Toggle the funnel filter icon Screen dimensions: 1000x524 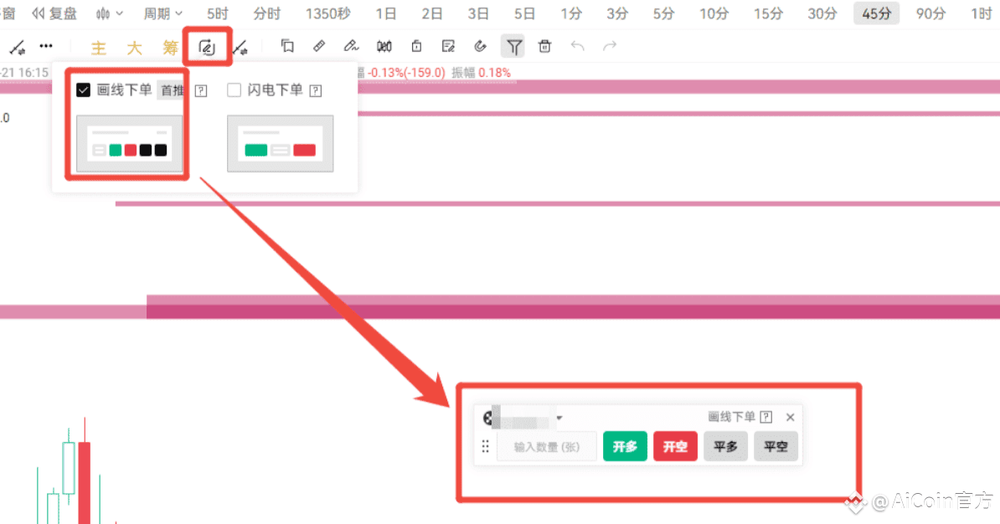pyautogui.click(x=513, y=46)
